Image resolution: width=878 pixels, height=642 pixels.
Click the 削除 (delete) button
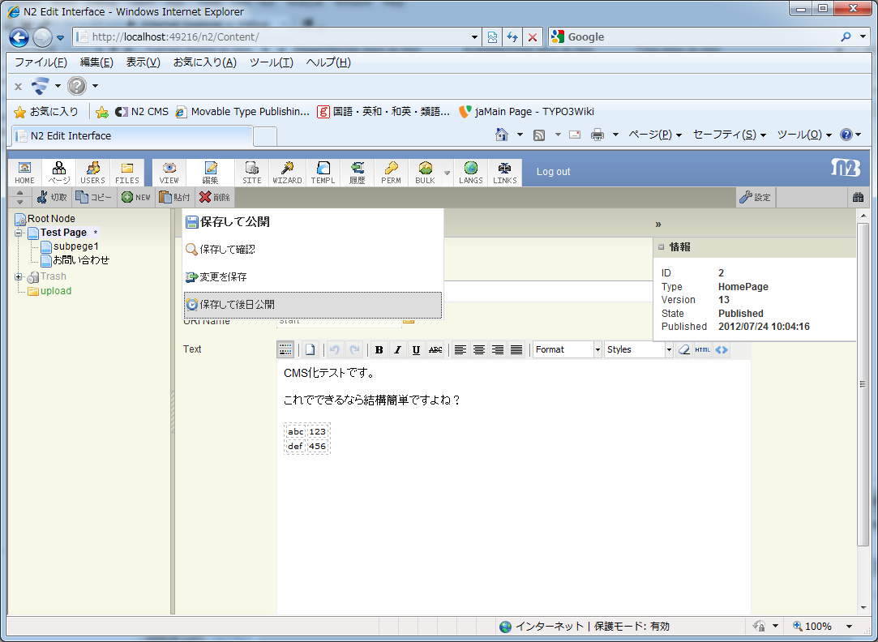[215, 197]
